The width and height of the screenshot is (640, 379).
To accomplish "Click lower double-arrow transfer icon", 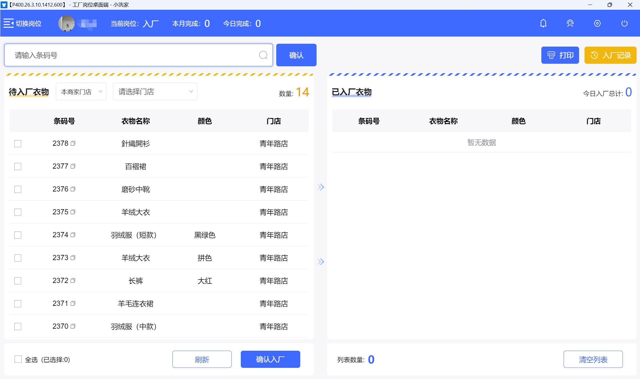I will pyautogui.click(x=321, y=262).
